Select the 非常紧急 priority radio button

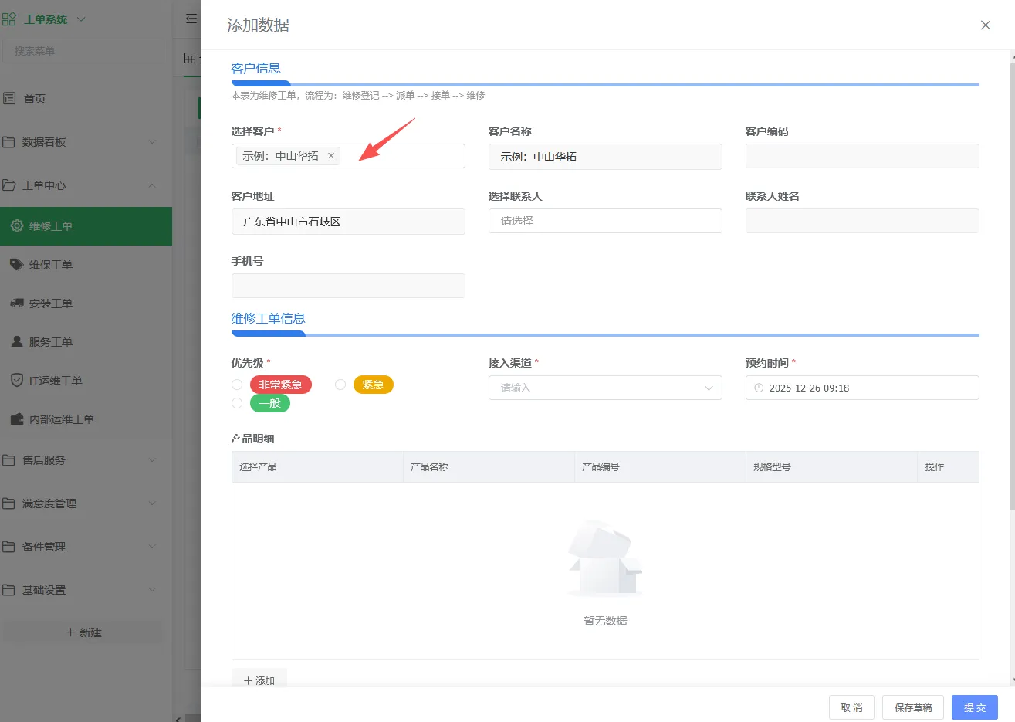click(237, 384)
